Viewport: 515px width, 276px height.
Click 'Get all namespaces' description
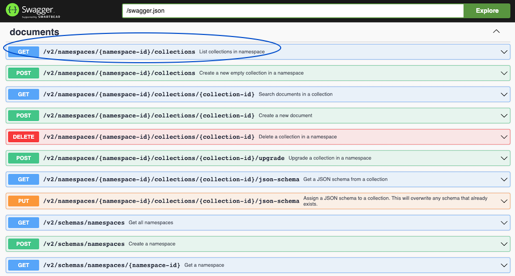151,223
